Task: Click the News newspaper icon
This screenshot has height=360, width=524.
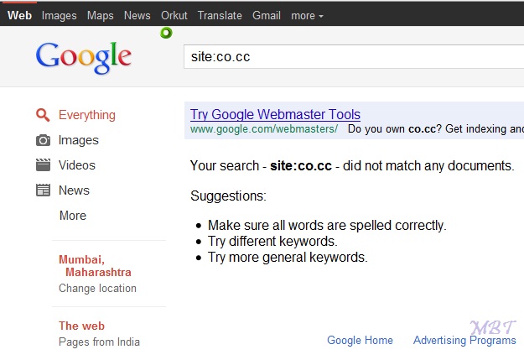Action: coord(43,190)
